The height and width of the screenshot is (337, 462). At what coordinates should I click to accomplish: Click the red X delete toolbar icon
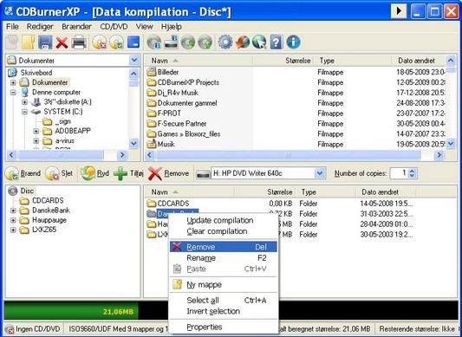(x=62, y=42)
